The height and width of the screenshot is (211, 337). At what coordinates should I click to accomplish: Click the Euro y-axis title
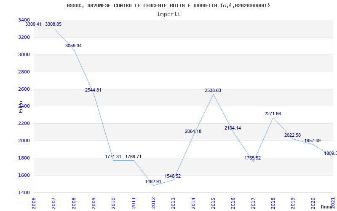click(21, 107)
